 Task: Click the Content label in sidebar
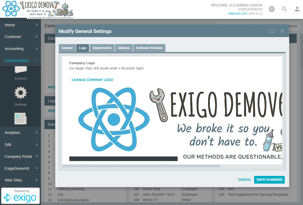coord(20,79)
